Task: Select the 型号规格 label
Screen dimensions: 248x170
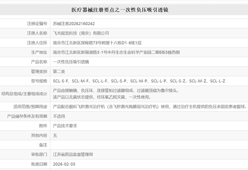Action: [39, 81]
